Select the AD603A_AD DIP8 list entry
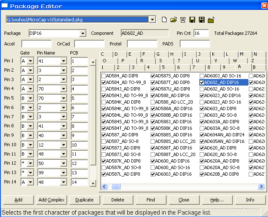 (222, 122)
